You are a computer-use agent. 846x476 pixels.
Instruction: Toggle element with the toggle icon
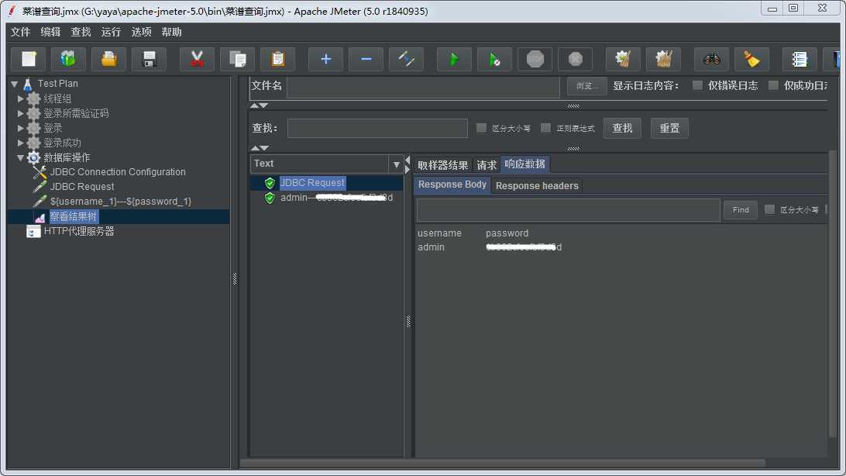406,59
